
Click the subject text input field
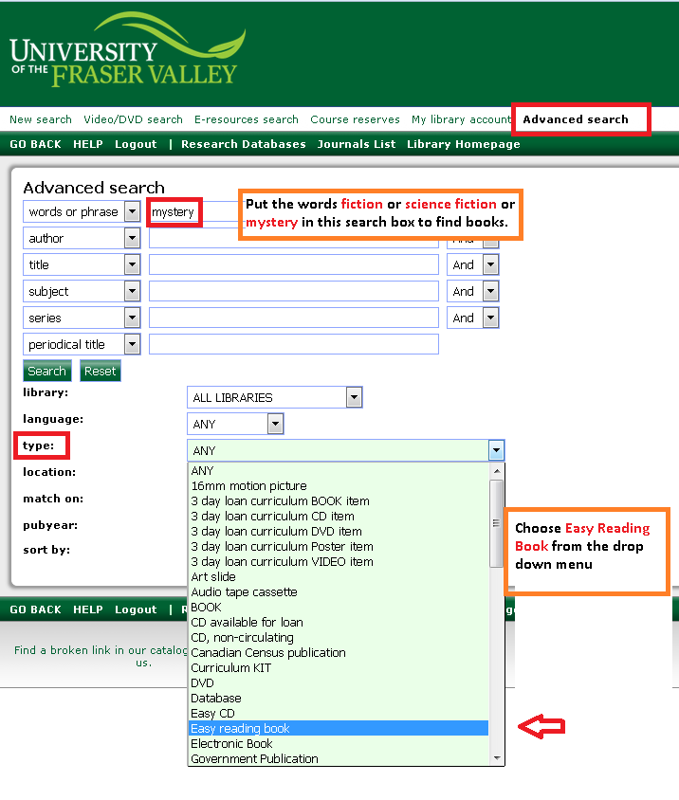coord(294,291)
